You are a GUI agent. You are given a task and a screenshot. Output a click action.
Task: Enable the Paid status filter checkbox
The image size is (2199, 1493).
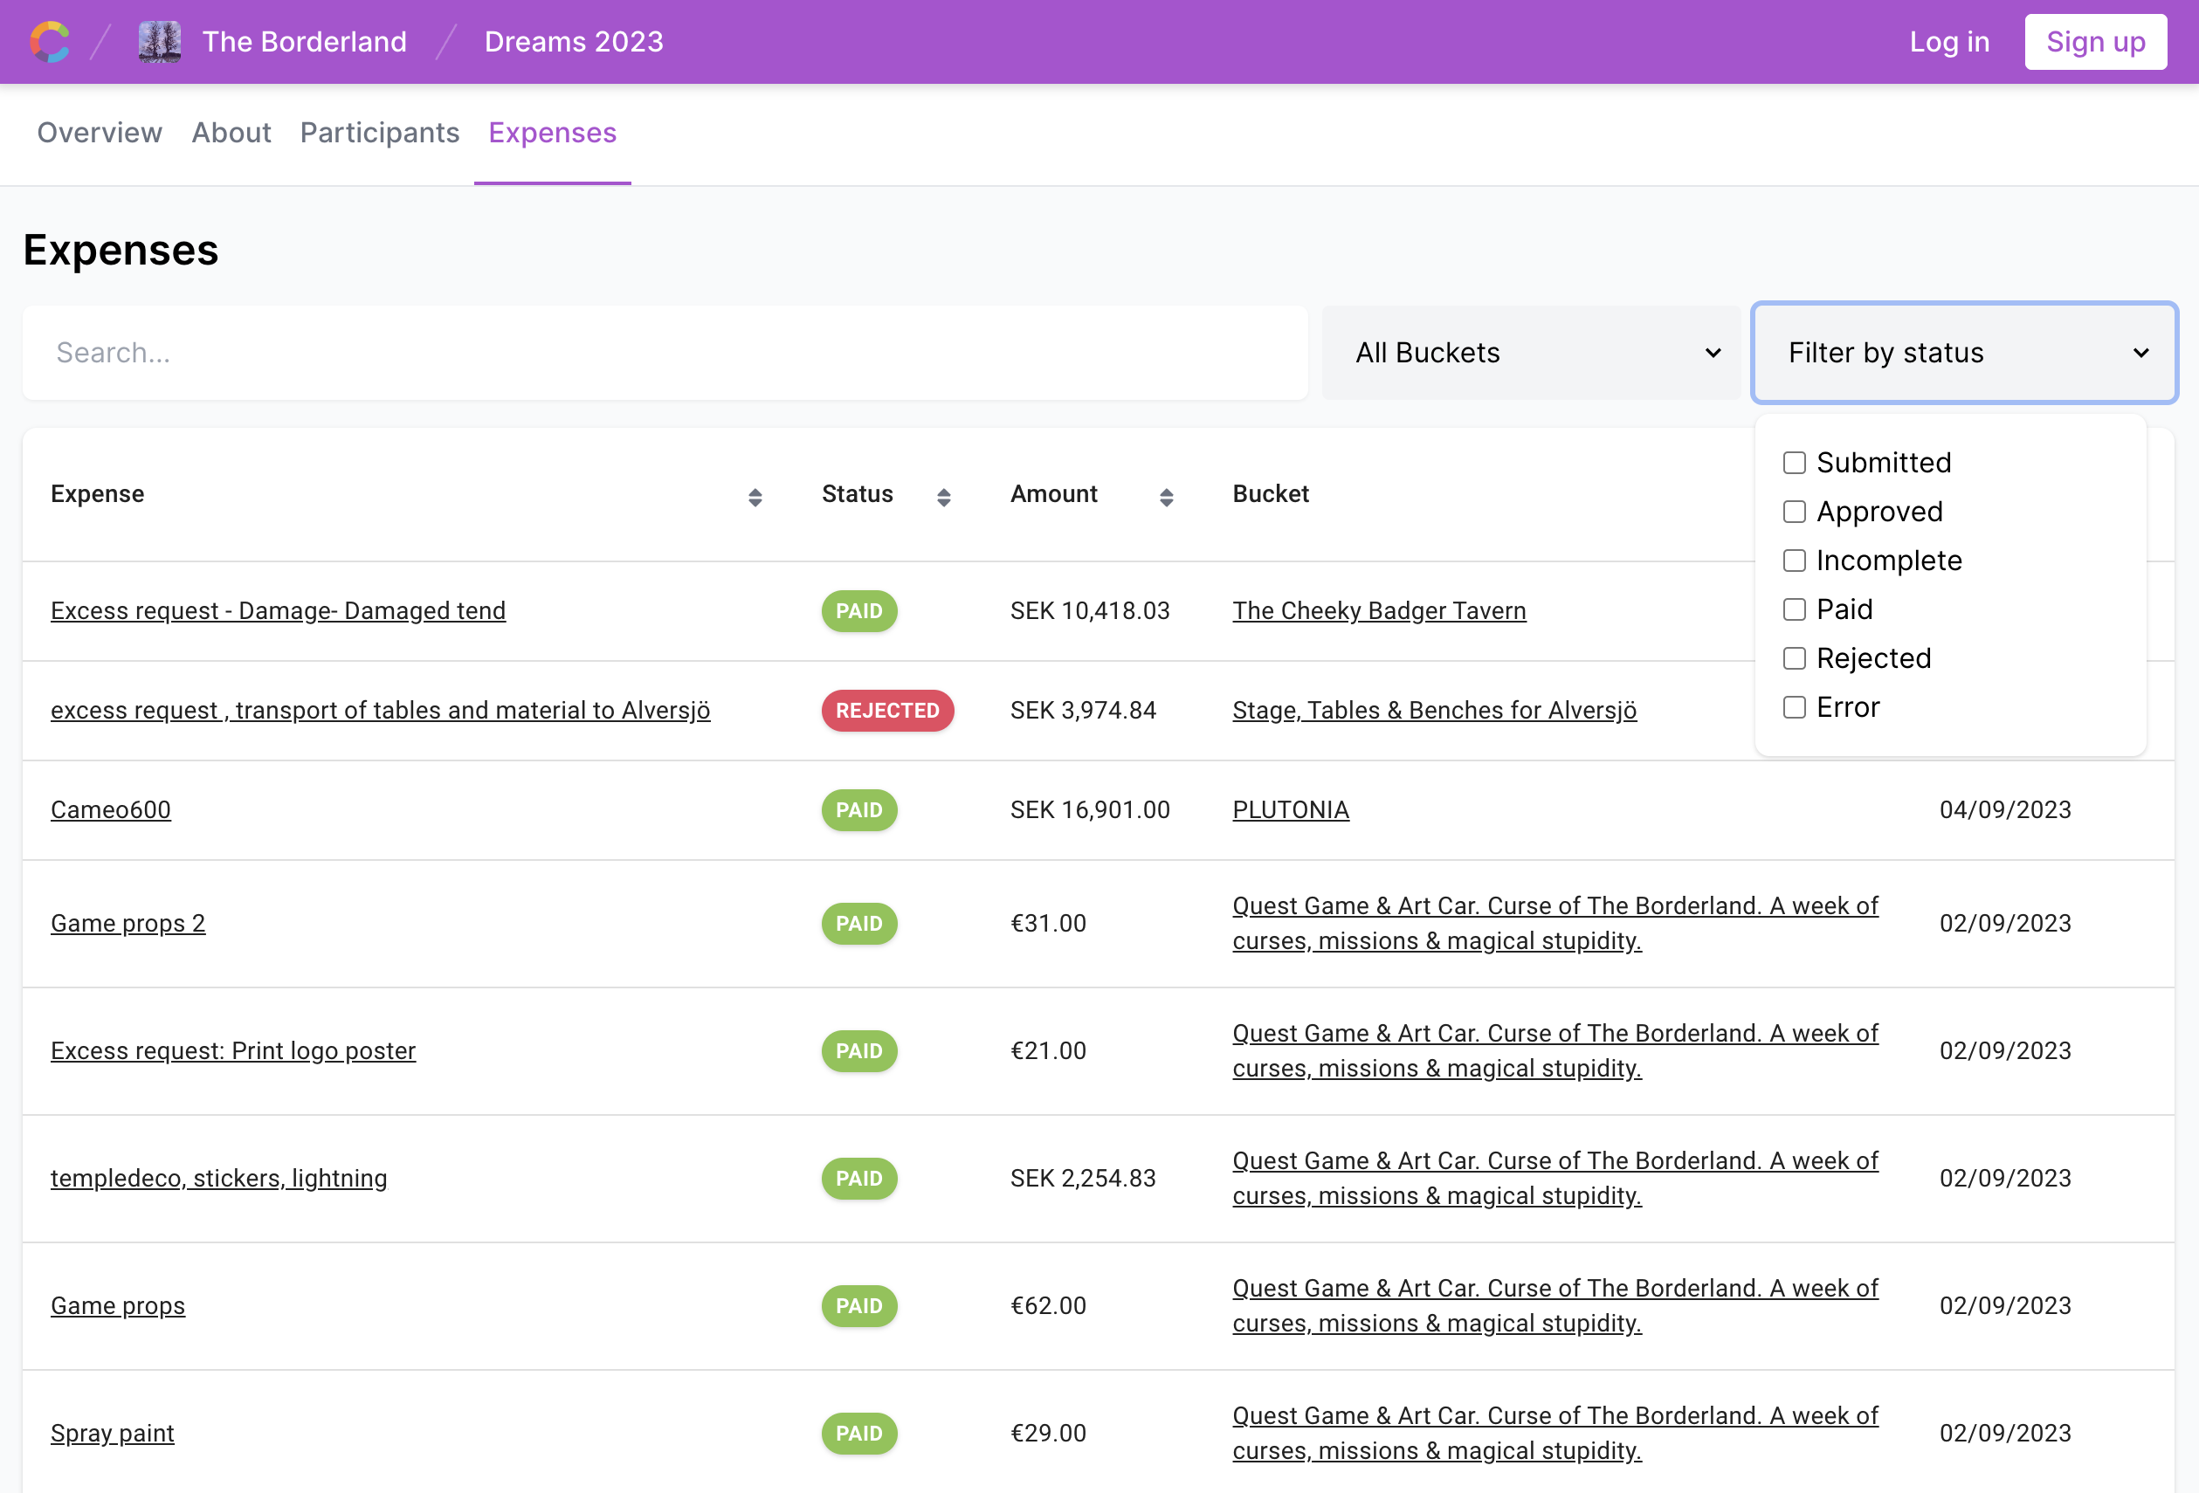coord(1794,609)
